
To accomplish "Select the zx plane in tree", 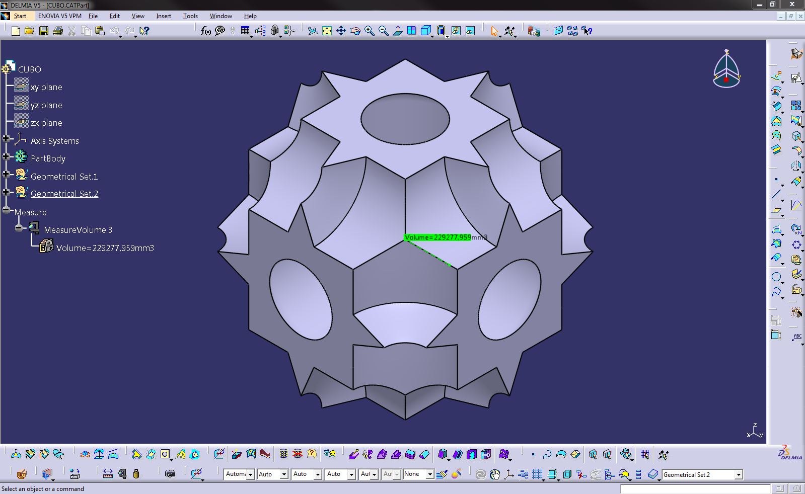I will (x=46, y=123).
